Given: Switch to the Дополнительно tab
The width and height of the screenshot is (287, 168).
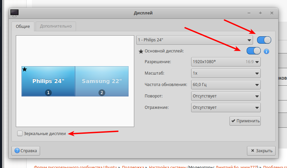Looking at the screenshot, I should [56, 26].
